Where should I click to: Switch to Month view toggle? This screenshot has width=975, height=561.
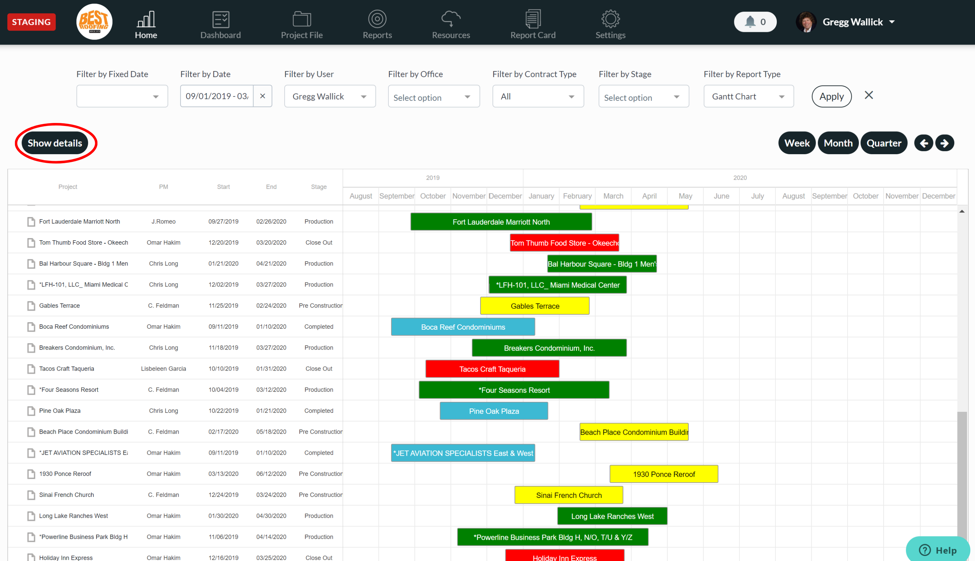pos(838,143)
